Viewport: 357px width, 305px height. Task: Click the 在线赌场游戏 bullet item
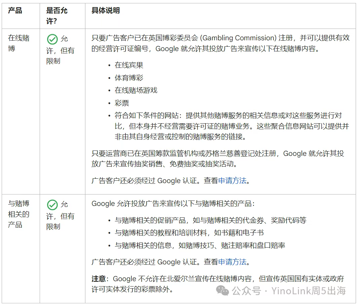(x=136, y=90)
